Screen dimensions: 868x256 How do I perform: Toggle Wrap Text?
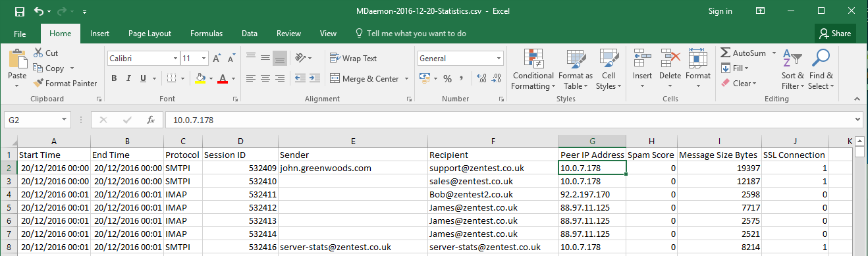(354, 58)
